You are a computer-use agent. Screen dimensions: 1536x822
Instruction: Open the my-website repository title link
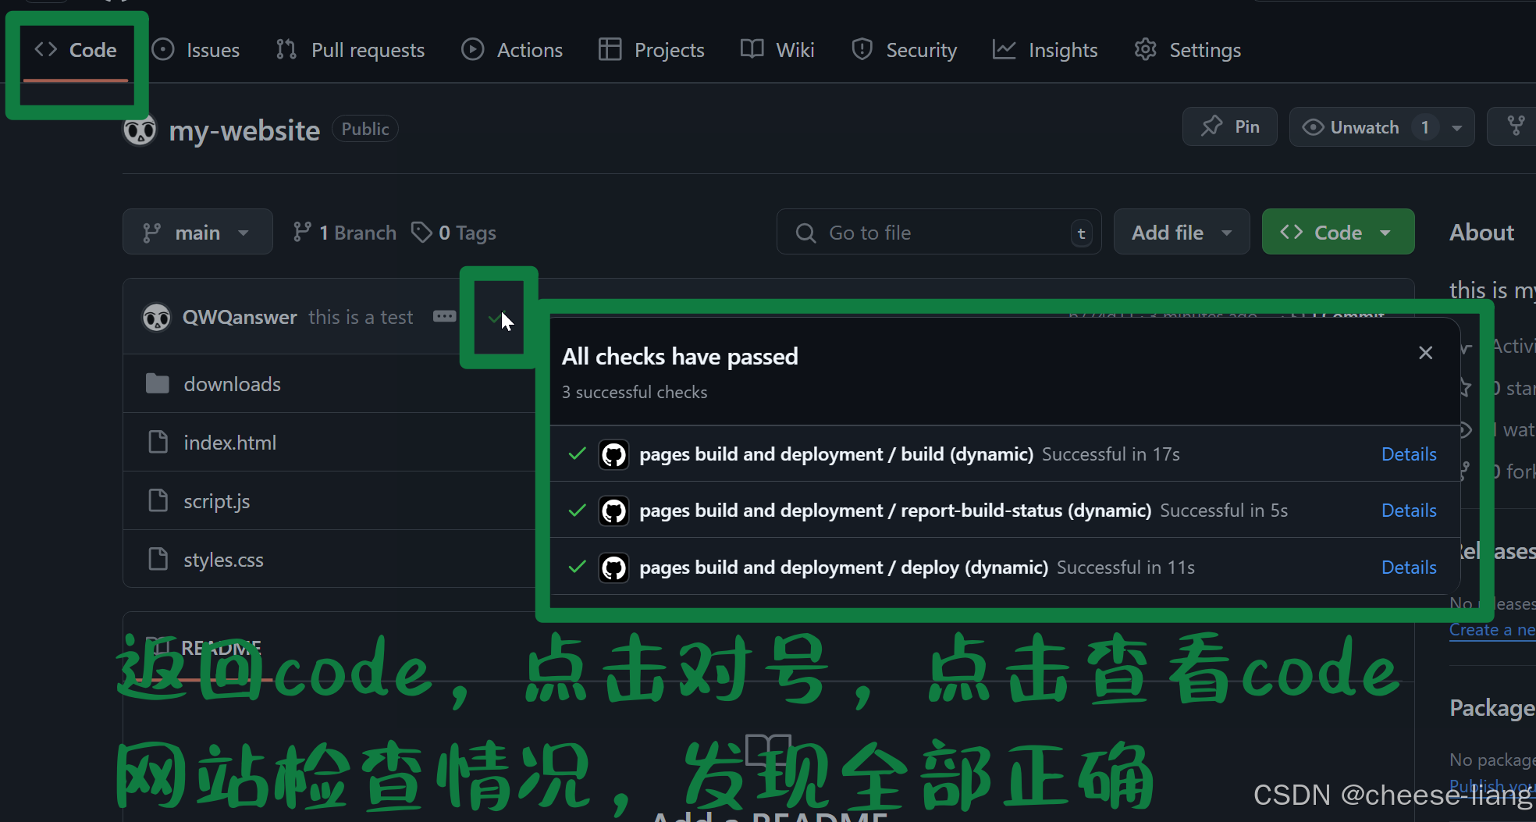pos(244,130)
